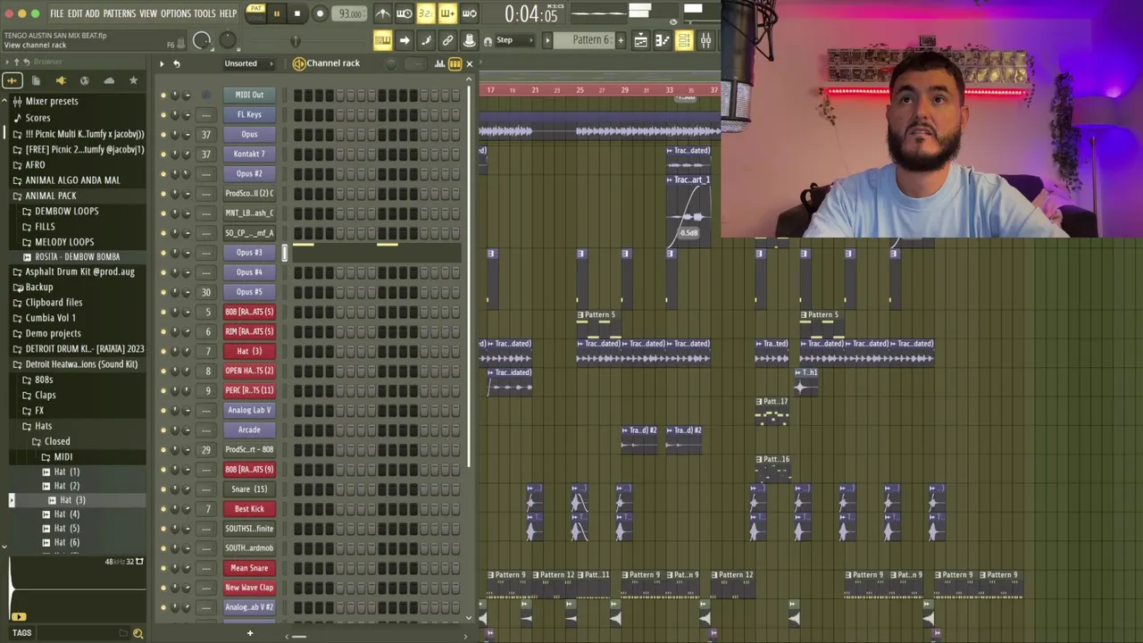Viewport: 1143px width, 643px height.
Task: Toggle typing keyboard to piano icon
Action: (x=382, y=40)
